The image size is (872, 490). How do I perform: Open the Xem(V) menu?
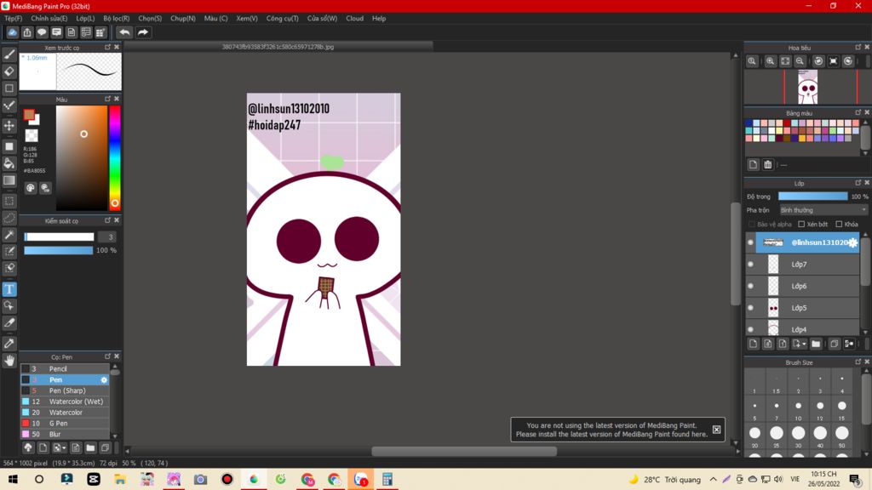[247, 19]
